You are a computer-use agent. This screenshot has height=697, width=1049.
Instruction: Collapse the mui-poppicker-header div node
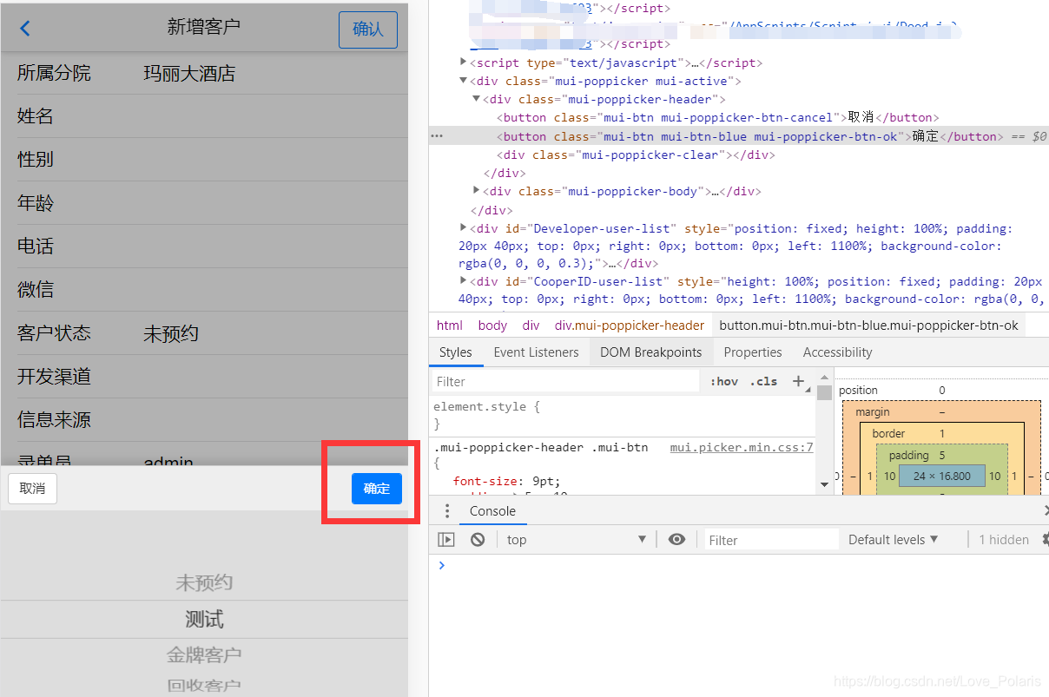click(477, 99)
